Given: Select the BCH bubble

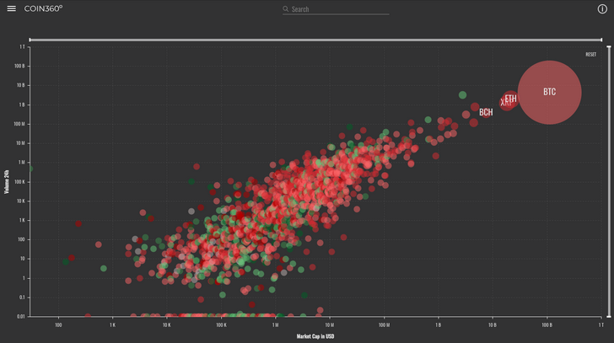Looking at the screenshot, I should point(486,112).
